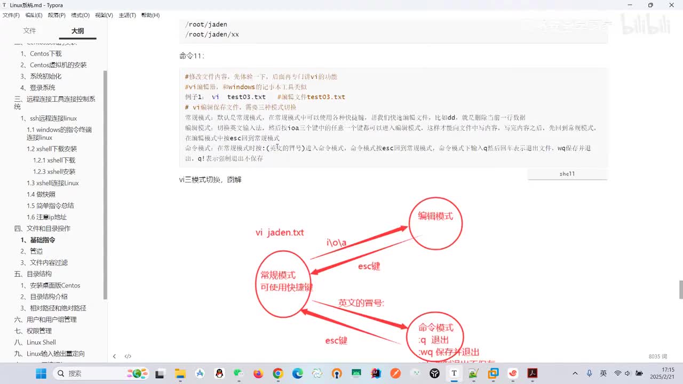The width and height of the screenshot is (683, 384).
Task: Go to 1.4 做快照 in the outline
Action: click(41, 195)
